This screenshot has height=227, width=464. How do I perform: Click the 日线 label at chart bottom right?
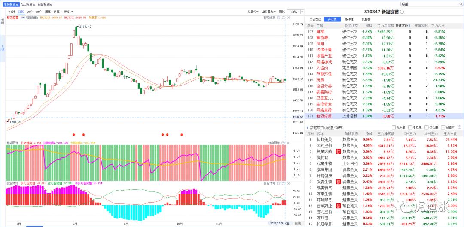coord(298,224)
